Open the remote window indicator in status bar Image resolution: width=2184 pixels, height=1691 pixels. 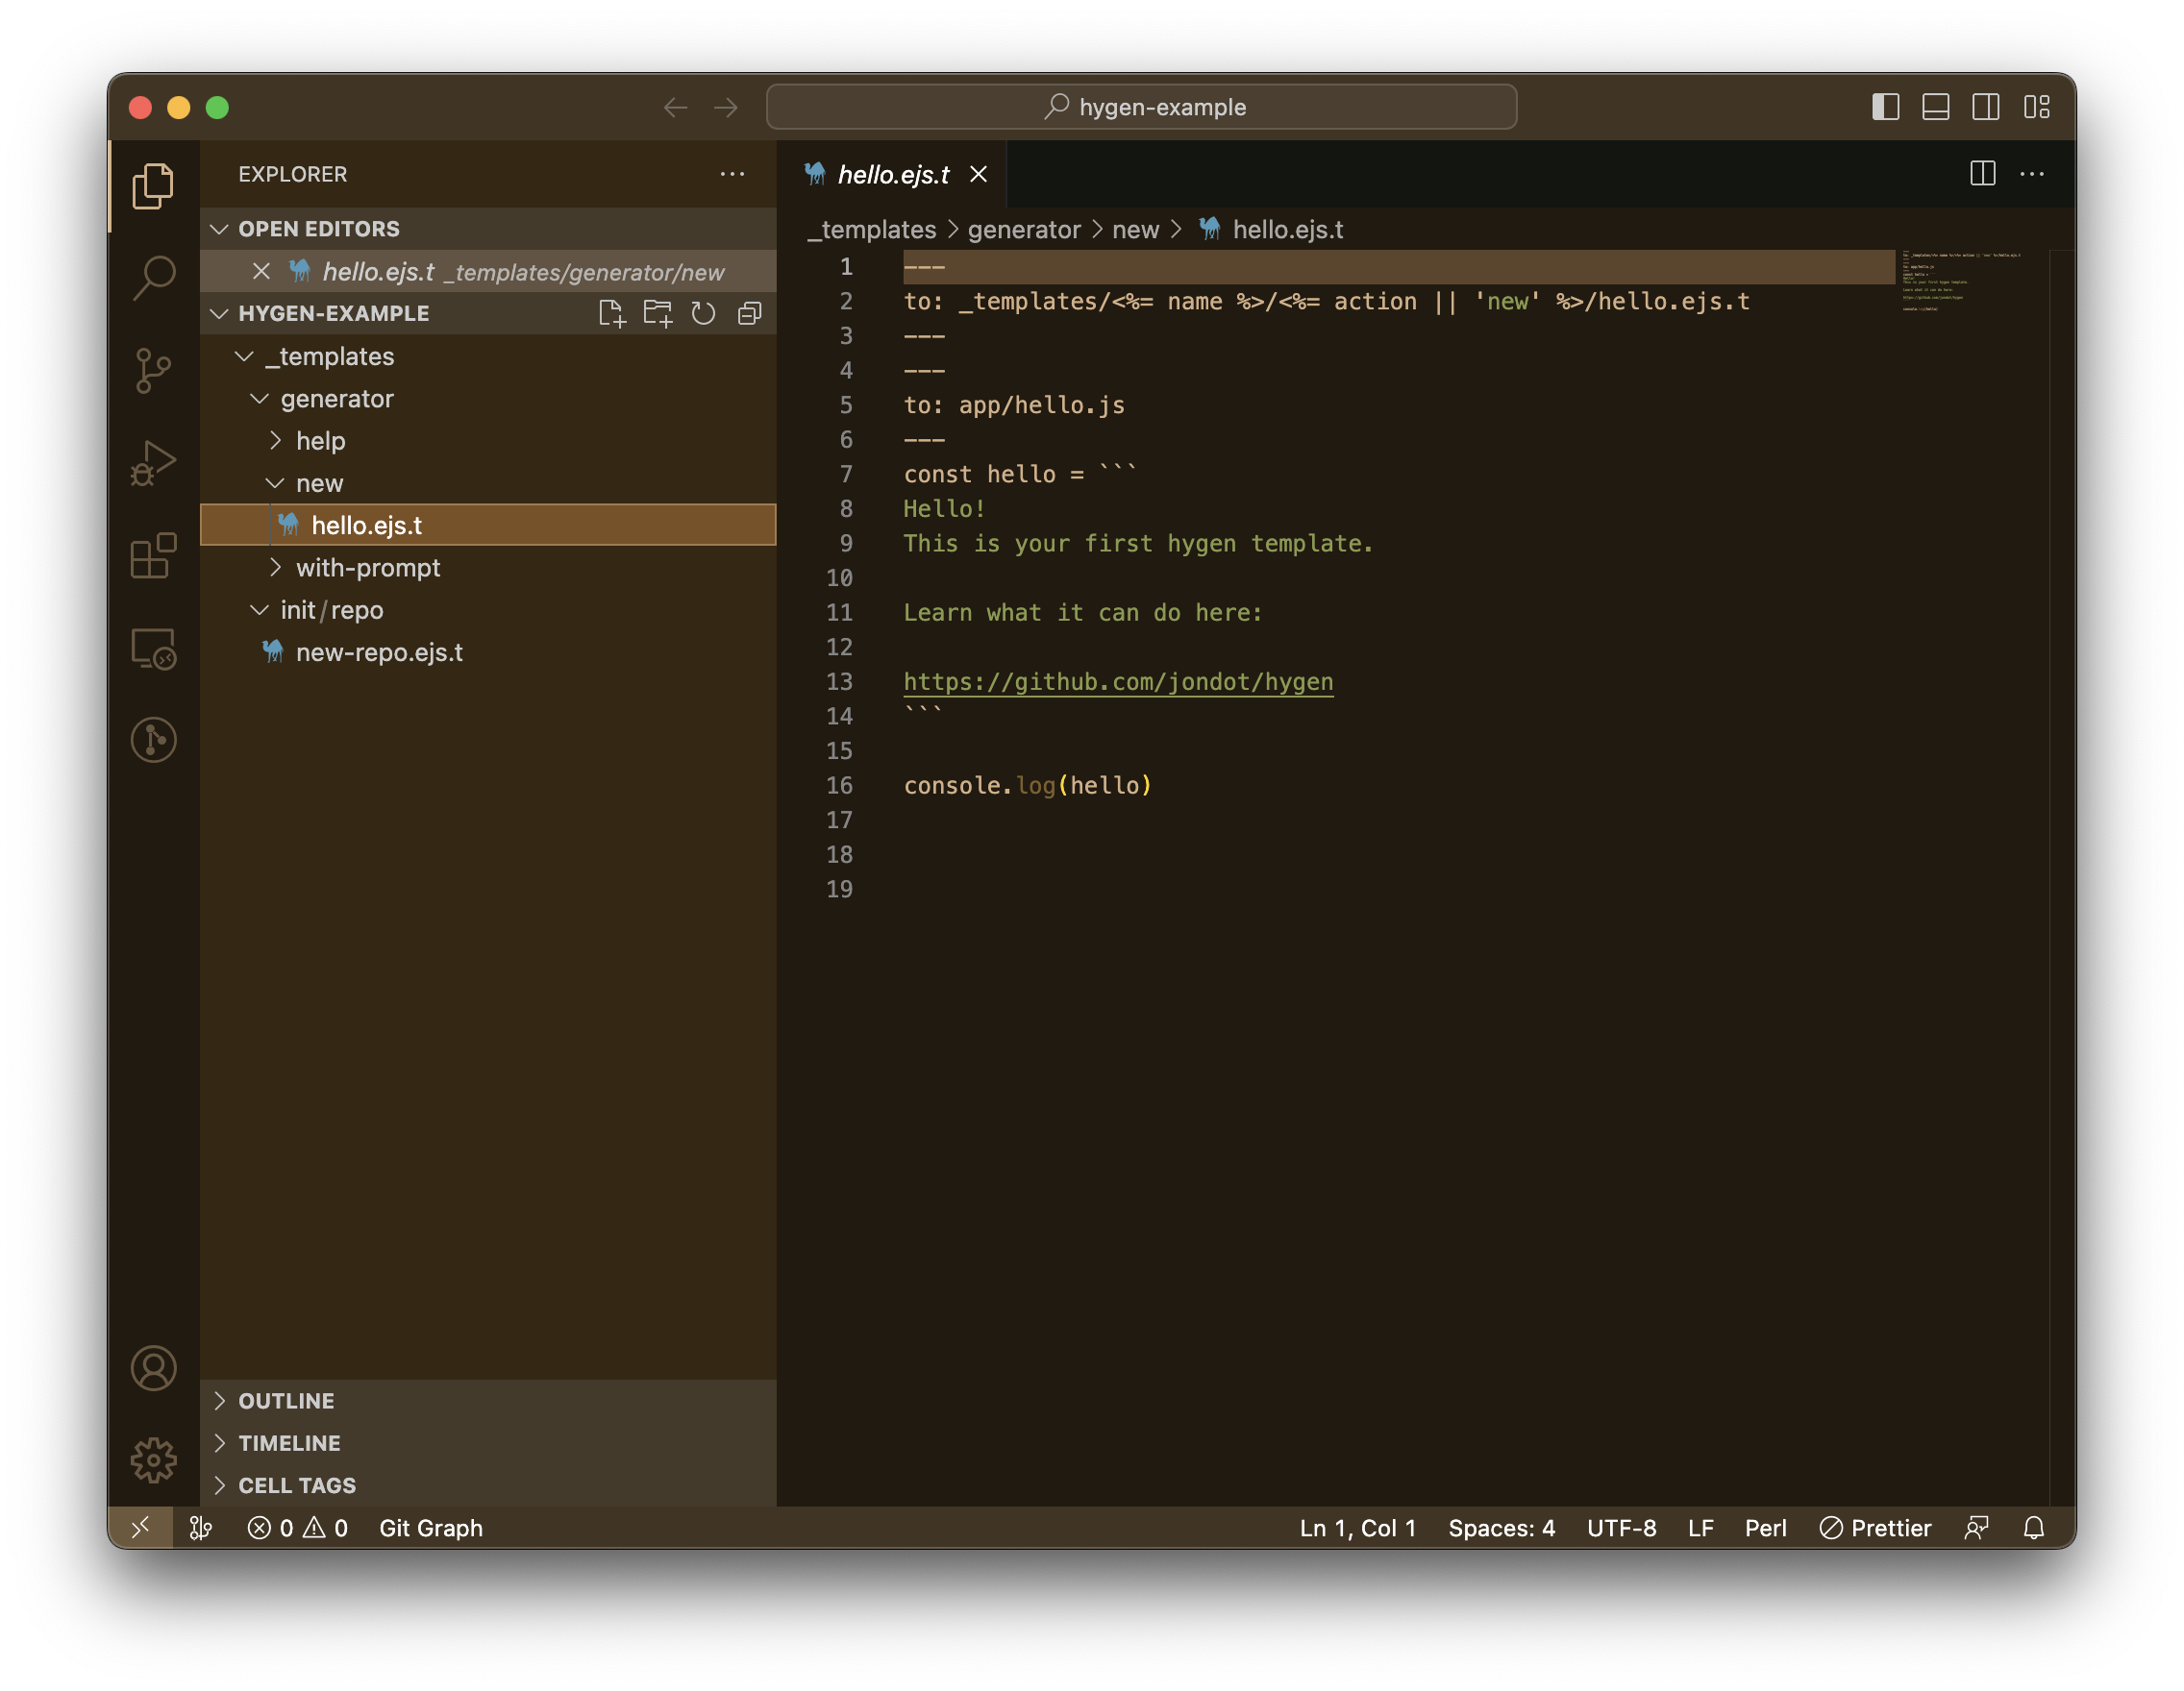point(140,1527)
